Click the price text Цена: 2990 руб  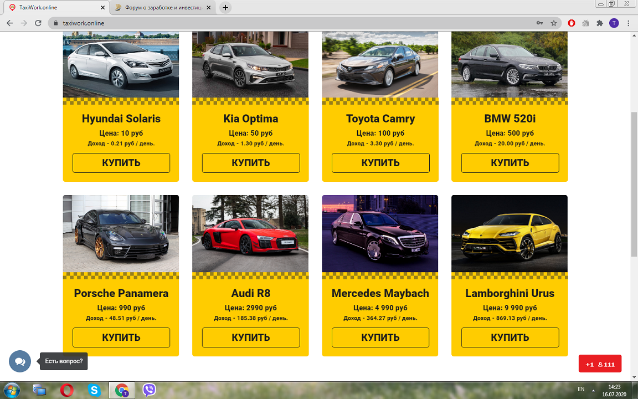click(251, 308)
